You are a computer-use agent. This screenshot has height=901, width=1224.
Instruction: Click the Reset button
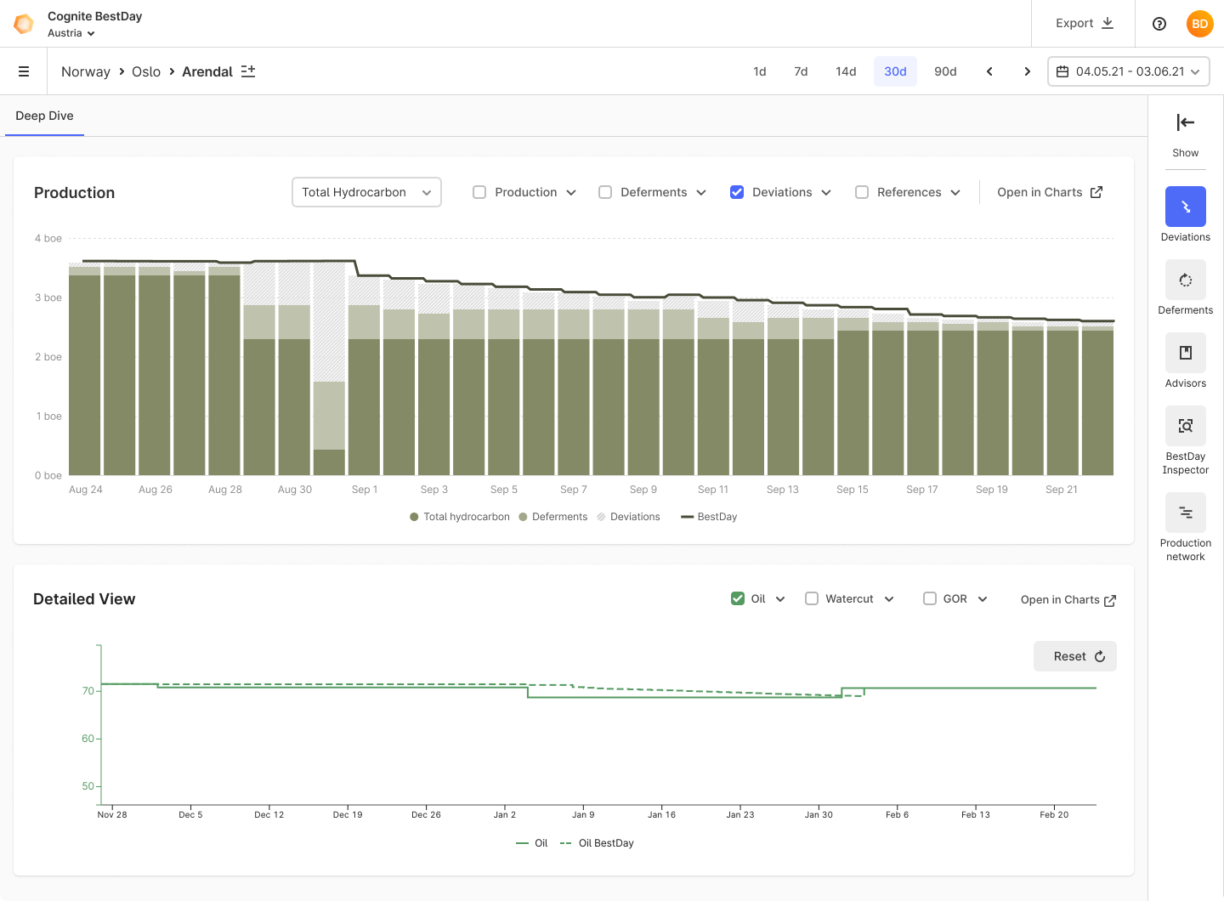click(x=1075, y=656)
